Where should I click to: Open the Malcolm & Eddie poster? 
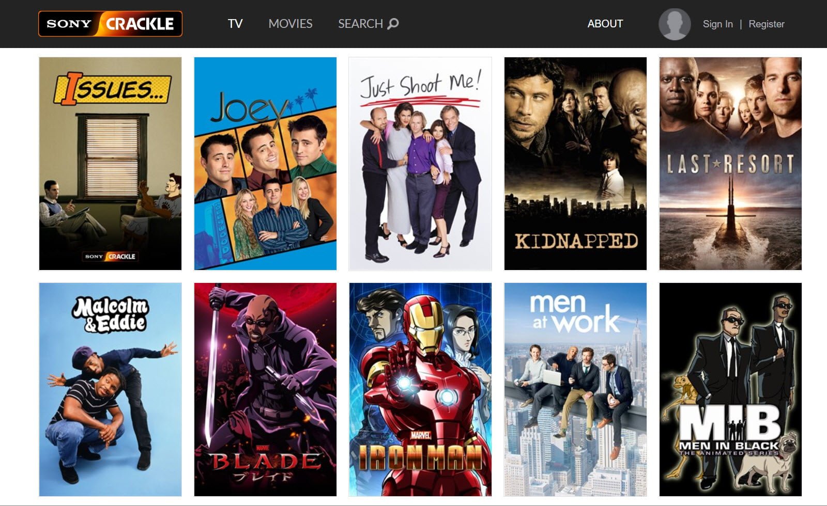110,389
